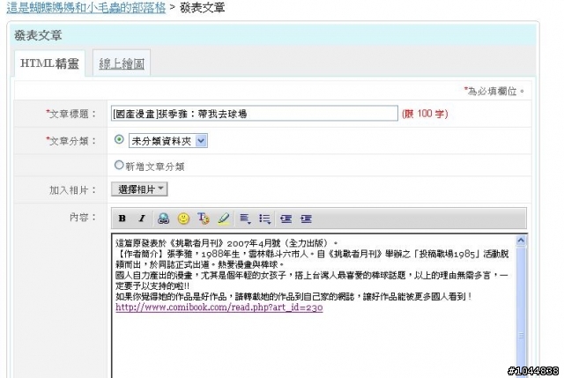The width and height of the screenshot is (564, 378).
Task: Toggle bold formatting in editor toolbar
Action: (122, 219)
